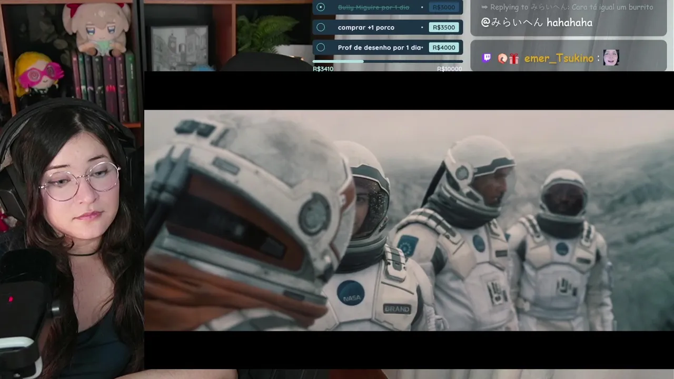The height and width of the screenshot is (379, 674).
Task: Click the gift subscriber badge in chat
Action: click(514, 58)
